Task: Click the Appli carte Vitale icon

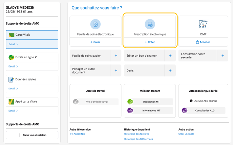Action: pos(11,101)
